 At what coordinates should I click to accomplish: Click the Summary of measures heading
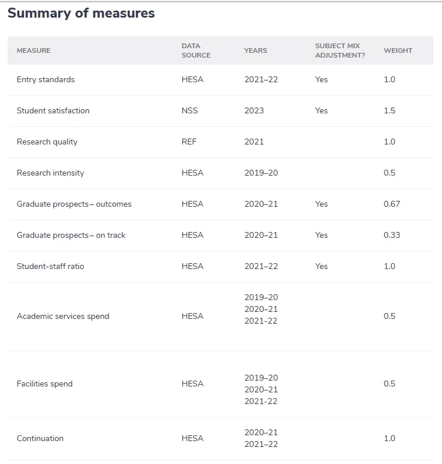pyautogui.click(x=81, y=14)
